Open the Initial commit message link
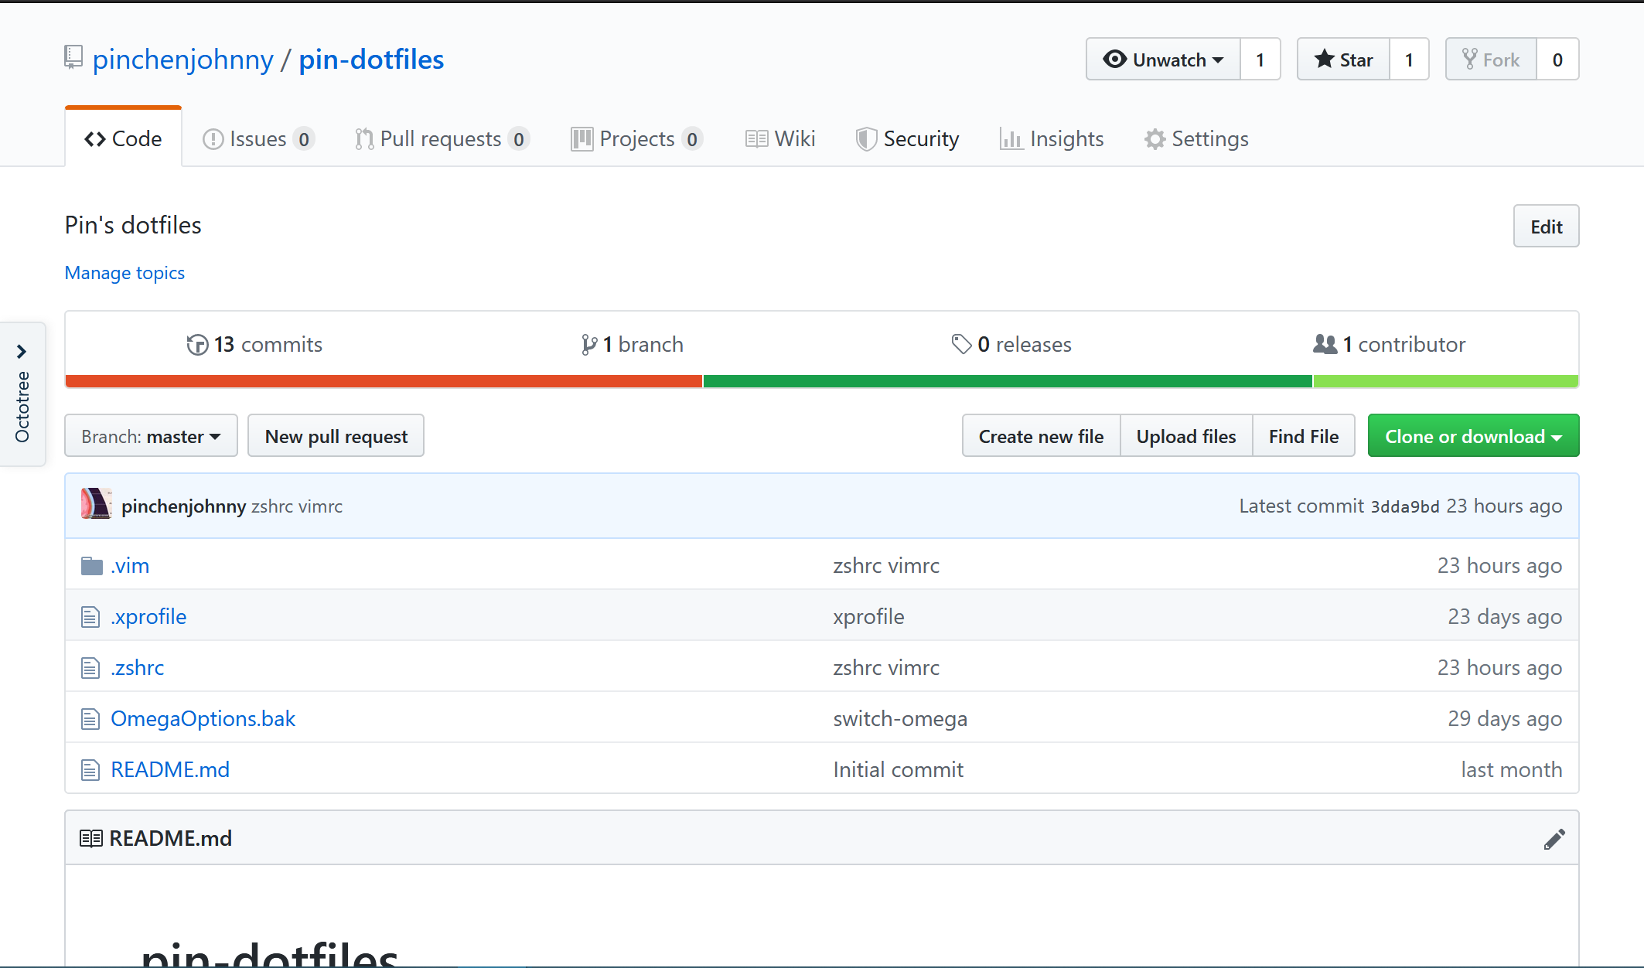Image resolution: width=1644 pixels, height=968 pixels. click(899, 770)
